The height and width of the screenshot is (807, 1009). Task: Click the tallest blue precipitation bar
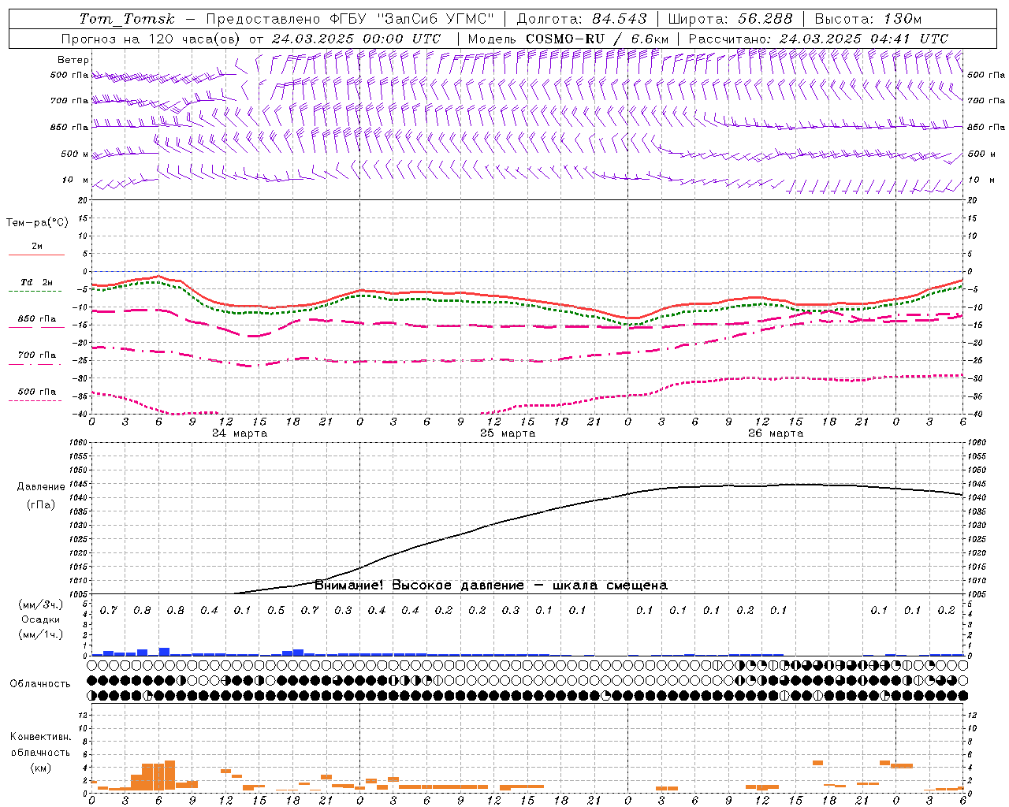click(164, 652)
